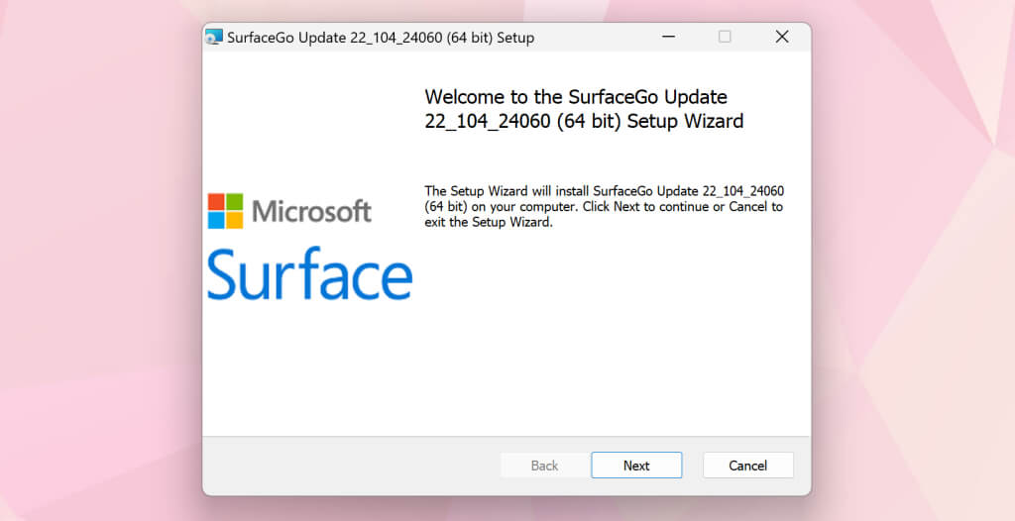The height and width of the screenshot is (521, 1015).
Task: Click the grayed-out Back button
Action: (x=544, y=466)
